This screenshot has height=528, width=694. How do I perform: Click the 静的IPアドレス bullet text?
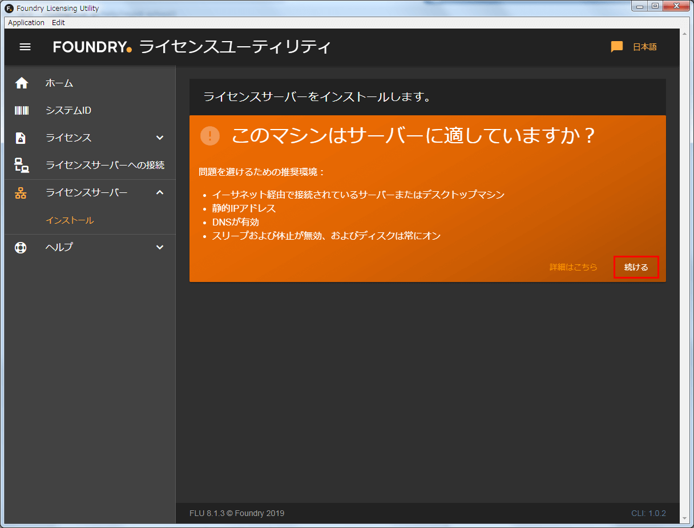[x=244, y=208]
